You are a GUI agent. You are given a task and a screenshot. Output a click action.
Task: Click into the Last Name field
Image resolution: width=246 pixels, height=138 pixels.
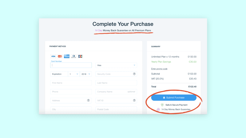(x=116, y=83)
